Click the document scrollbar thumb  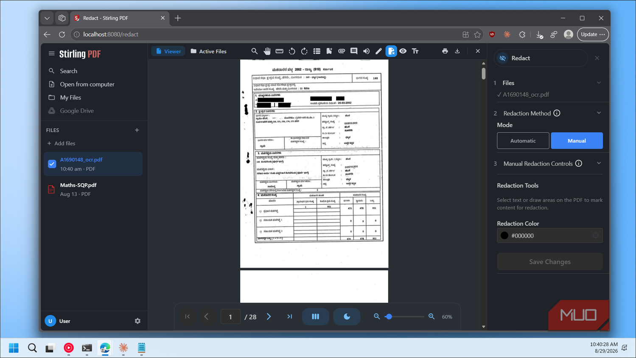click(483, 73)
